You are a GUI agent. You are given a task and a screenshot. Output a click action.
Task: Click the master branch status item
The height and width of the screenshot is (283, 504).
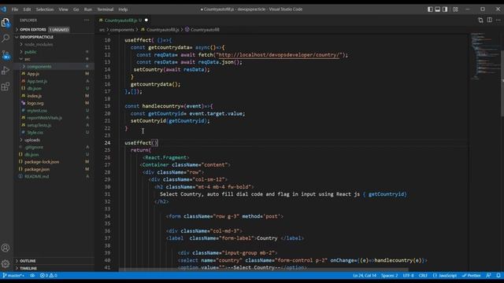13,276
